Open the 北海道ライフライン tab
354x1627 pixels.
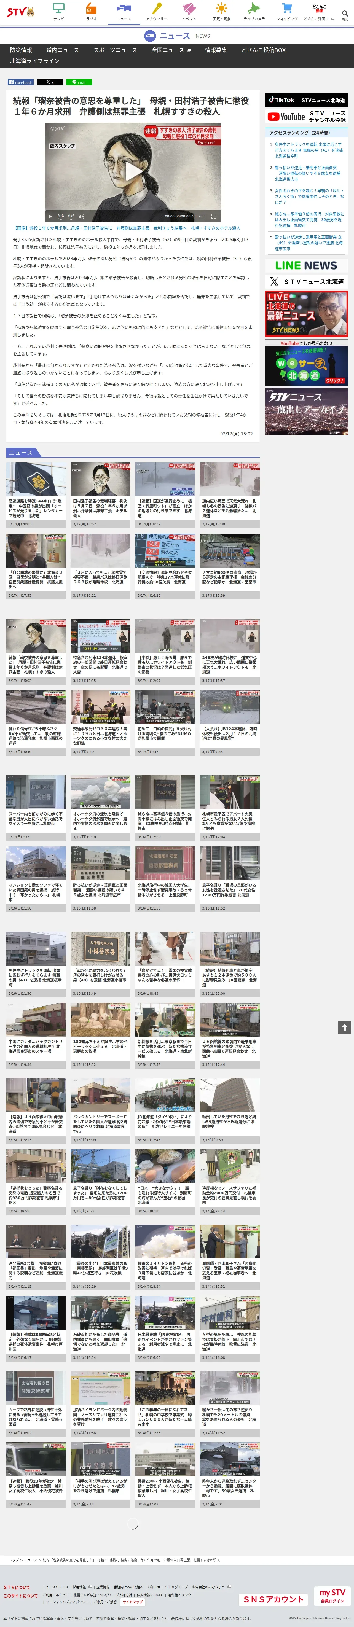[35, 61]
